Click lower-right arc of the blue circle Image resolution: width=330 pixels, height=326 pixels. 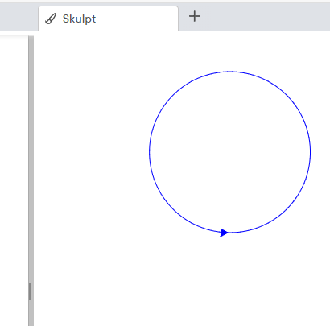point(287,208)
